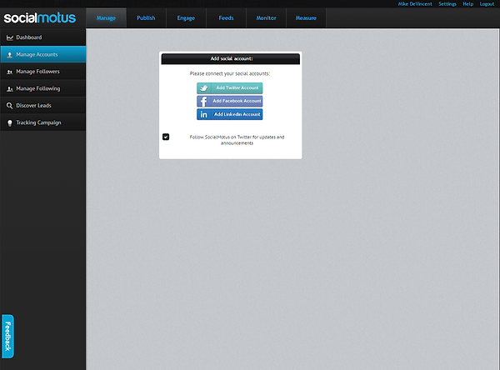Open the Manage tab
This screenshot has height=370, width=500.
(106, 17)
